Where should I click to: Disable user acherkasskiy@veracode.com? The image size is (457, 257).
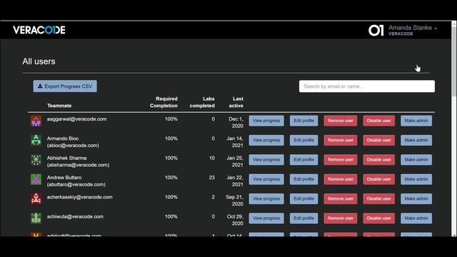[379, 198]
